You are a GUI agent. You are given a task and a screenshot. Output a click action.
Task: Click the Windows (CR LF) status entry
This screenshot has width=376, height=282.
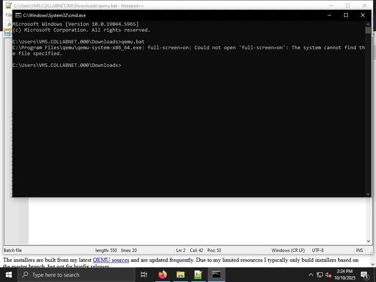point(288,250)
